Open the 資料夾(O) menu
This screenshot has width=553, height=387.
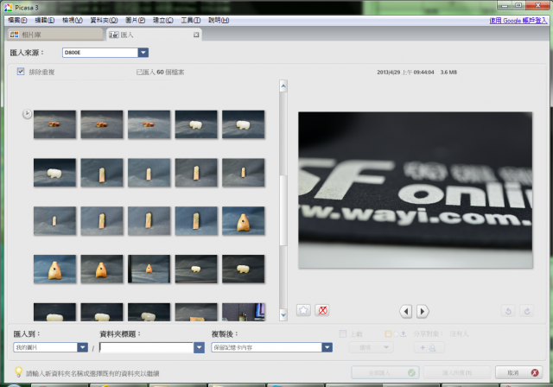(x=104, y=20)
